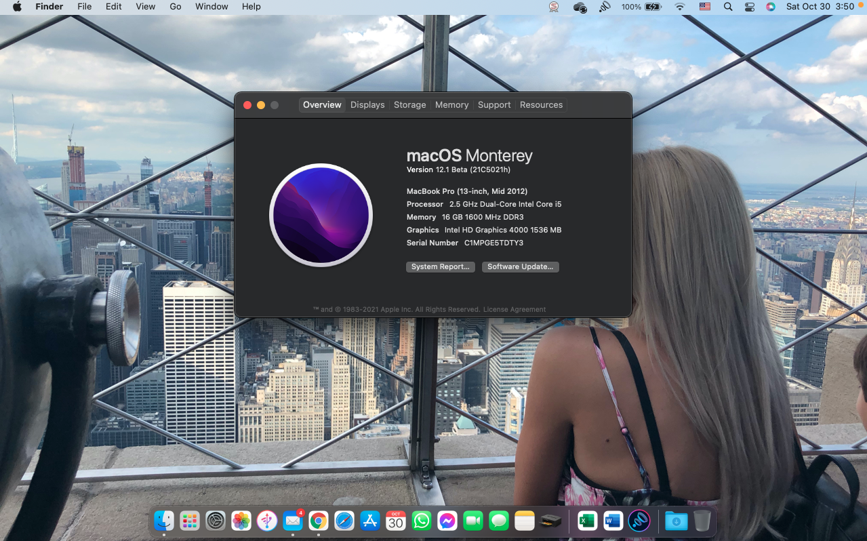Launch the Photos app from Dock

(x=241, y=521)
